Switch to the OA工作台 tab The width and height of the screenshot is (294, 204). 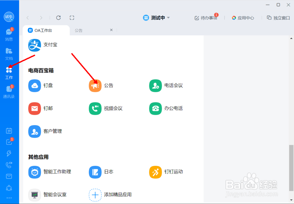point(46,30)
